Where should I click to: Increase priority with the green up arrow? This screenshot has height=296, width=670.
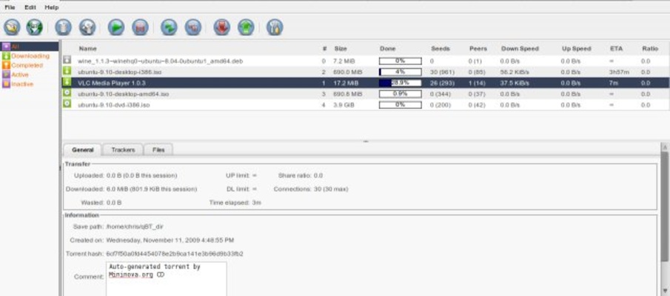tap(246, 27)
